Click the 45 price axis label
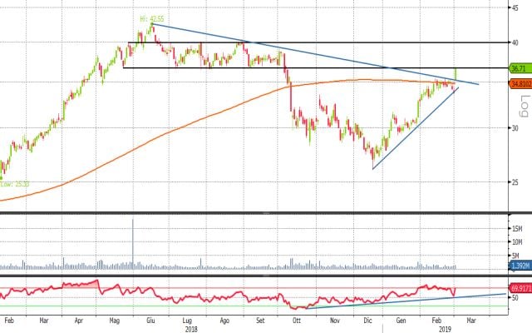This screenshot has height=333, width=532. 515,7
